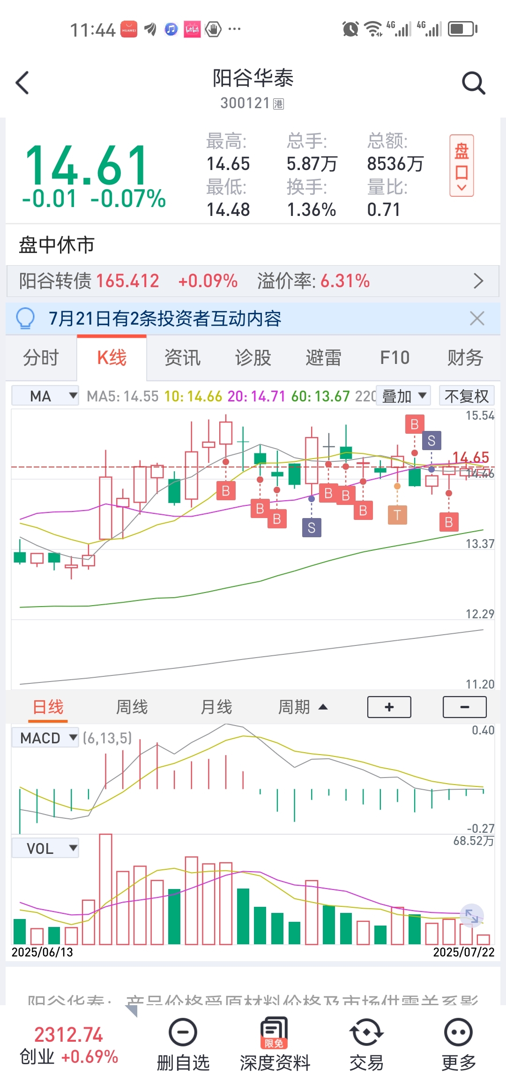Open the MA indicator dropdown
The height and width of the screenshot is (1082, 506).
(x=45, y=396)
